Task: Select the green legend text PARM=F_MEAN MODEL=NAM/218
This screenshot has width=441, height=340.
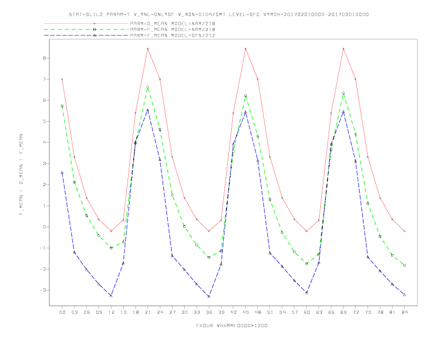Action: [x=173, y=29]
